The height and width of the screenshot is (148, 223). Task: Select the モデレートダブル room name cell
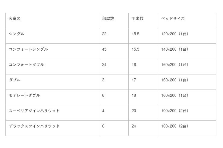24,96
